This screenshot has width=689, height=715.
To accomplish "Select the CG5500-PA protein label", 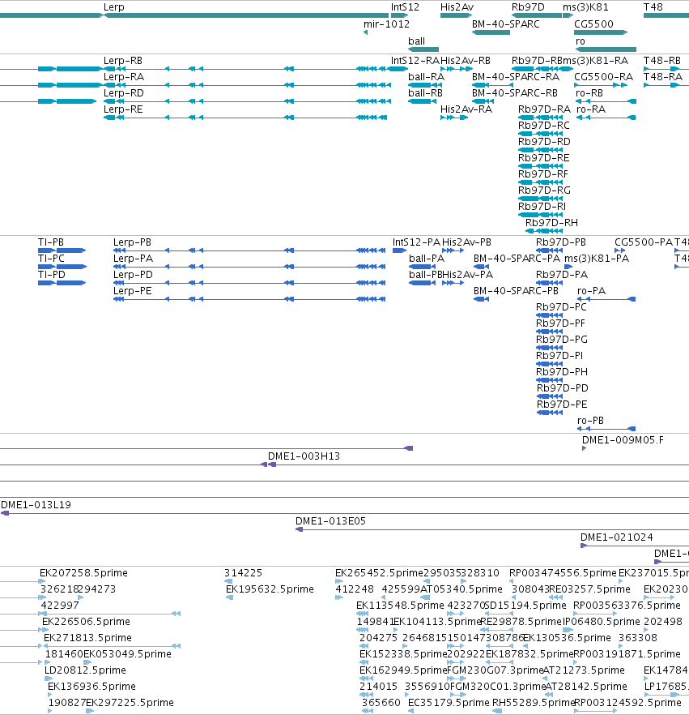I will [644, 242].
